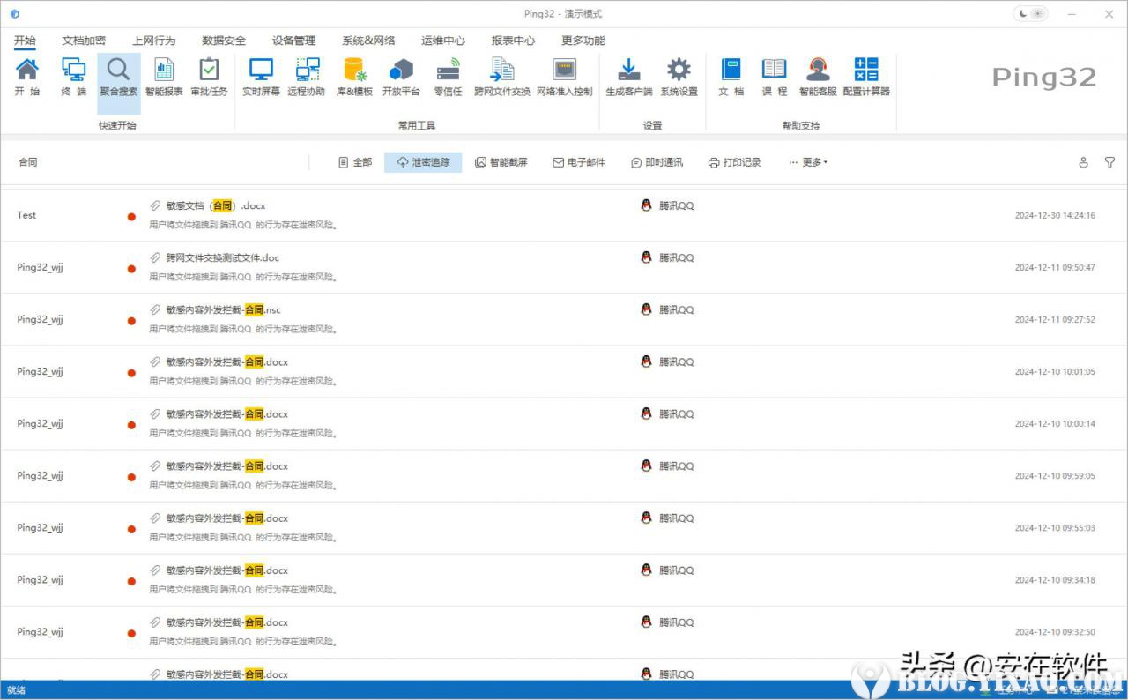Image resolution: width=1128 pixels, height=700 pixels.
Task: Click the search field containing 合同
Action: click(x=159, y=162)
